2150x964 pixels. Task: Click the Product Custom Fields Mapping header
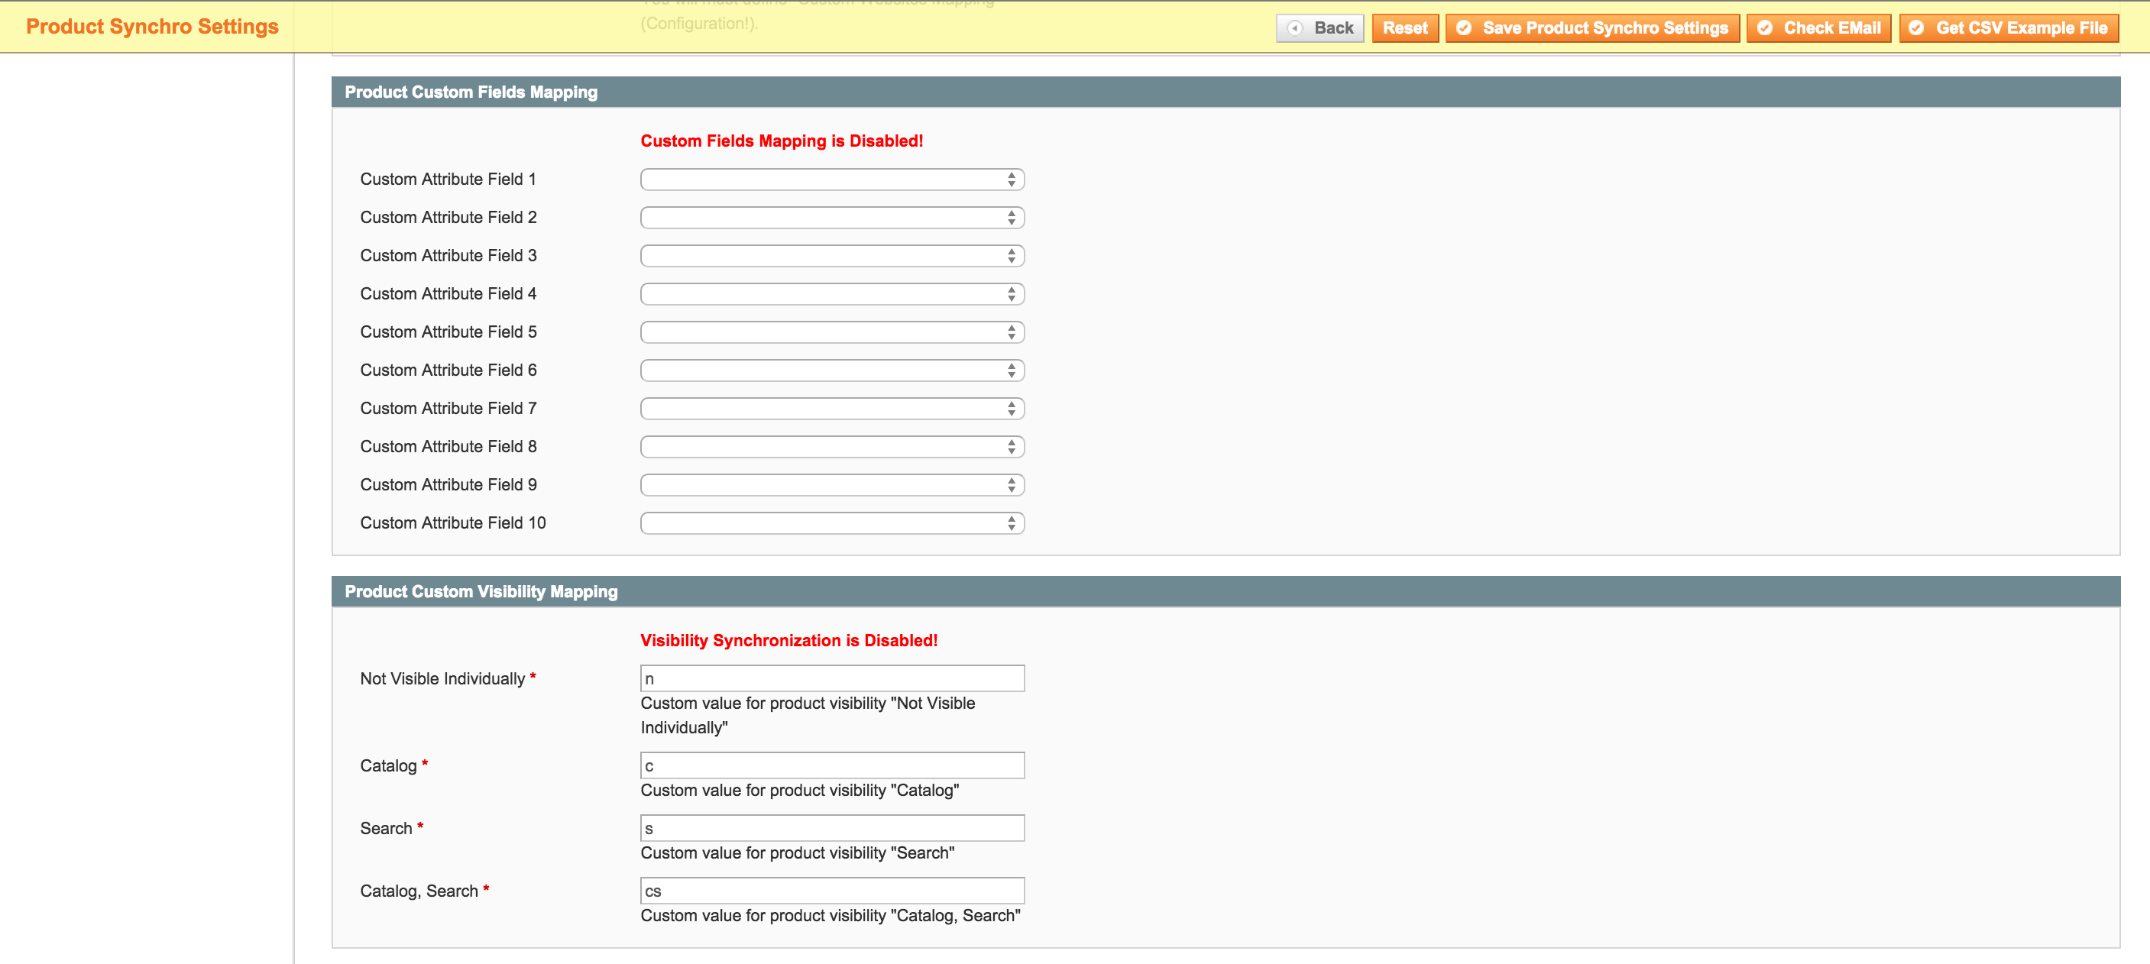1226,92
